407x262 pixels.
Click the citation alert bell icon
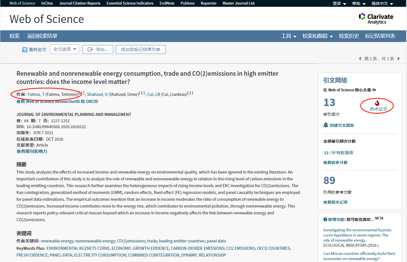[326, 125]
